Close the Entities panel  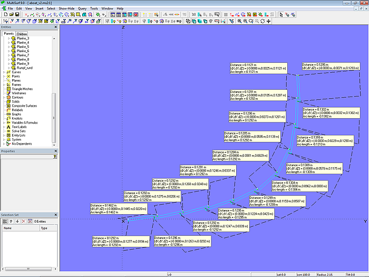tap(56, 27)
